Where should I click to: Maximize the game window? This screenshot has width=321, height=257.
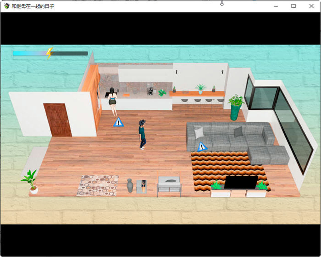coord(293,6)
